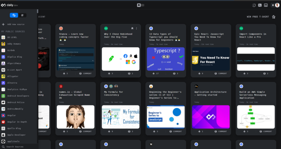Open You Need To Know For React thumbnail
This screenshot has width=281, height=149.
(211, 59)
